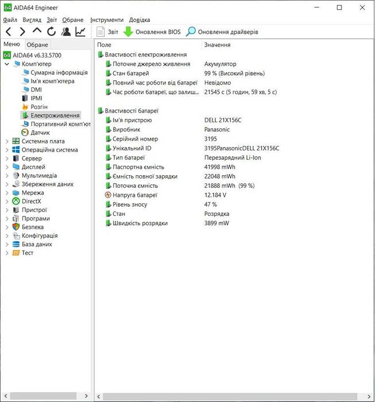
Task: Expand the Збереження даних node
Action: click(7, 184)
